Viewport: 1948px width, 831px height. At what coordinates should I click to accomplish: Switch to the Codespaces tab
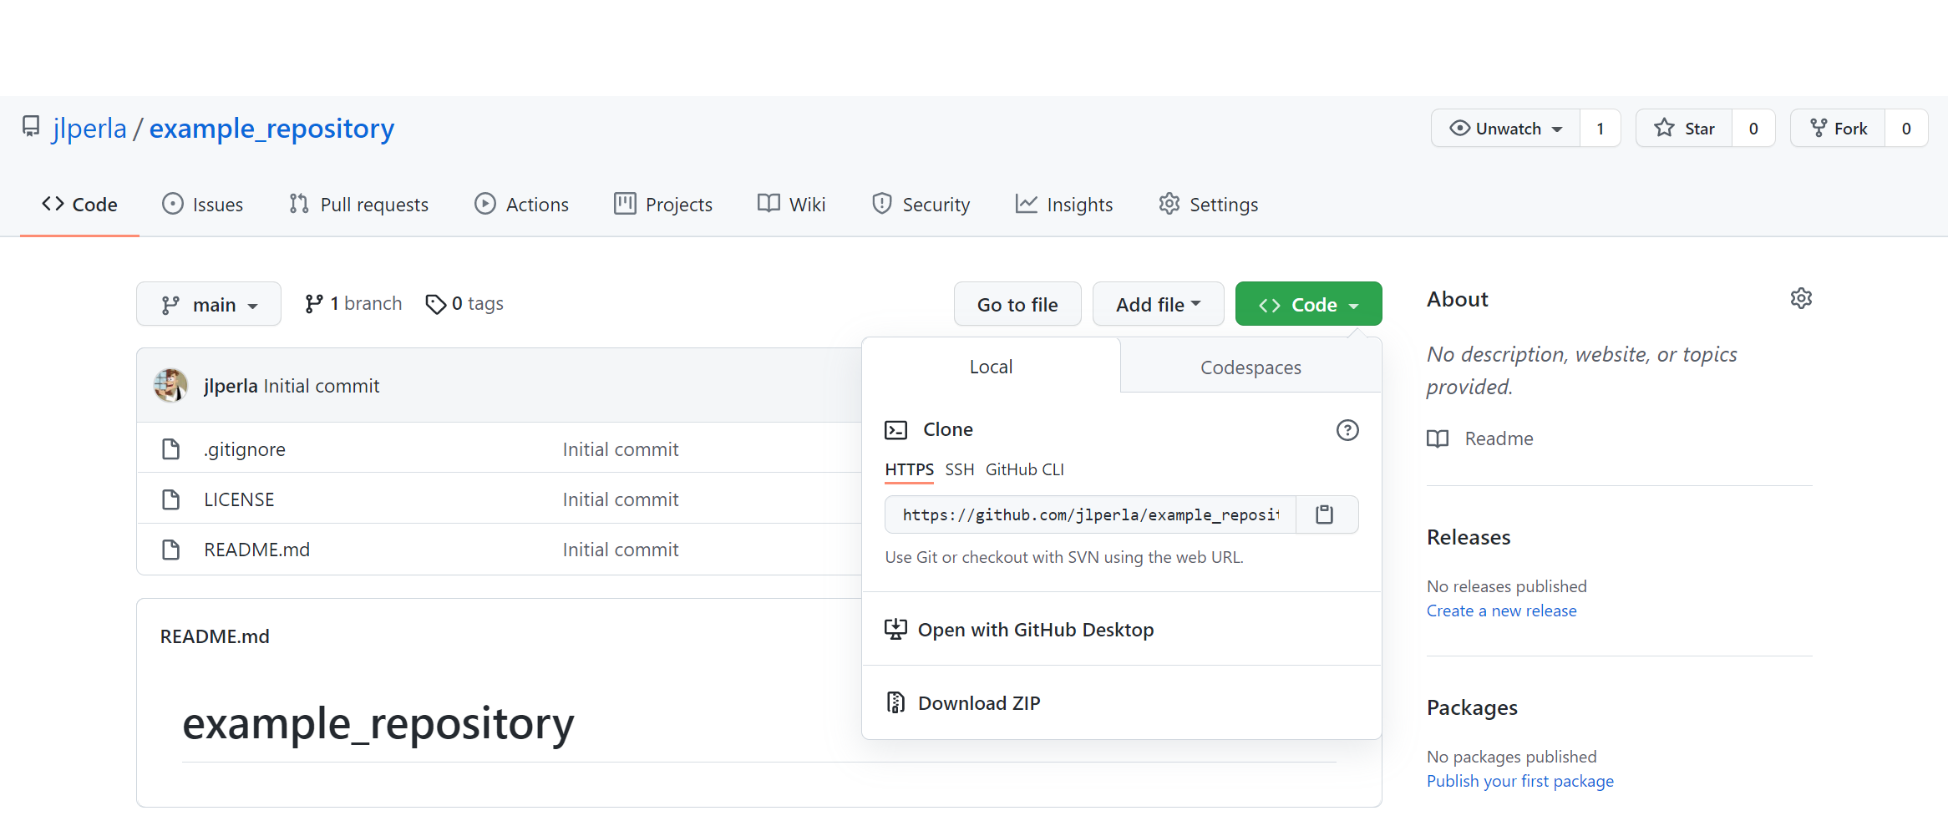1250,367
